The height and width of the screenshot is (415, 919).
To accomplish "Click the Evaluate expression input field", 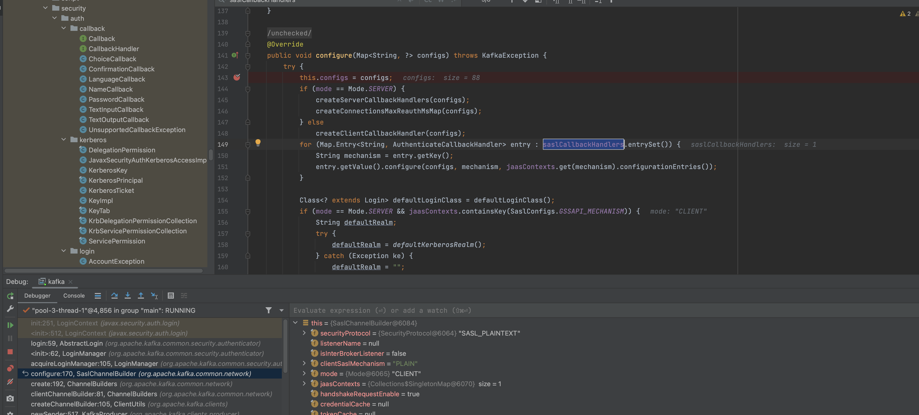I will [x=604, y=311].
